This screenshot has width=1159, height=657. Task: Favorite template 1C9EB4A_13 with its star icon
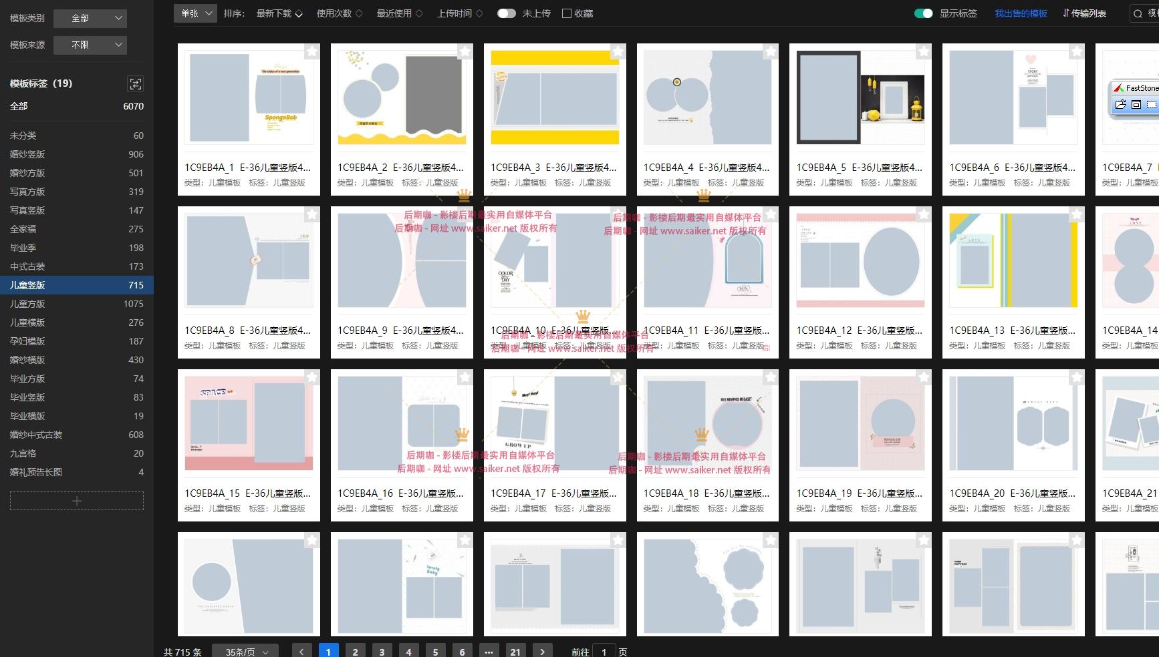tap(1077, 214)
